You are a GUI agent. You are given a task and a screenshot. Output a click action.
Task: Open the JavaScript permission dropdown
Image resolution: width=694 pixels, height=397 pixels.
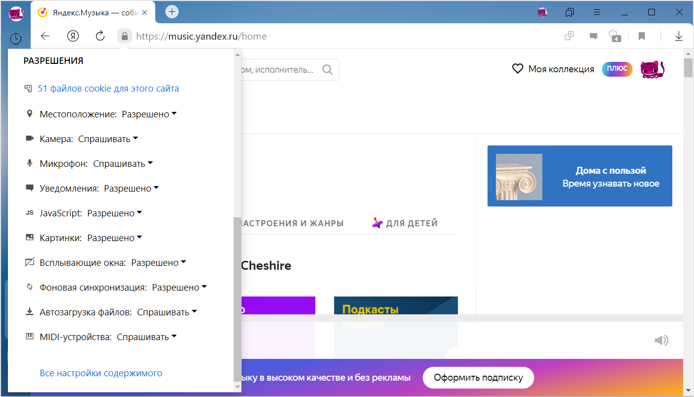click(114, 213)
